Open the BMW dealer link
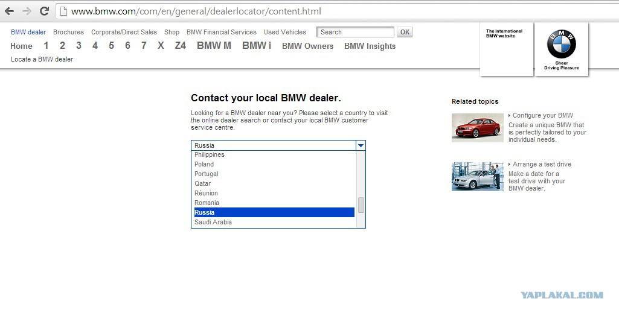 [x=28, y=33]
